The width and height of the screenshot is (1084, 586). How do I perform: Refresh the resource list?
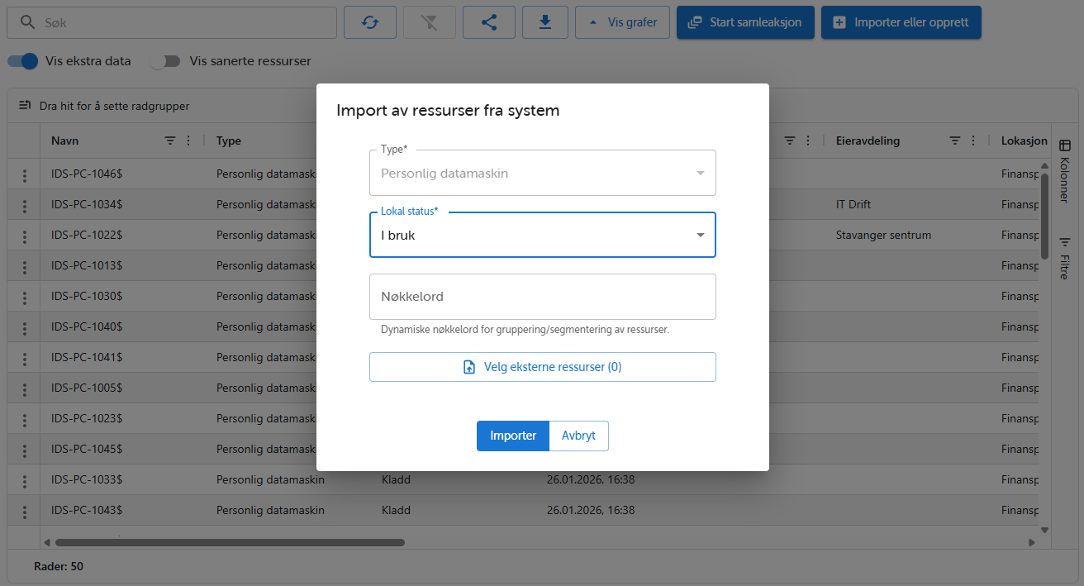pos(369,22)
